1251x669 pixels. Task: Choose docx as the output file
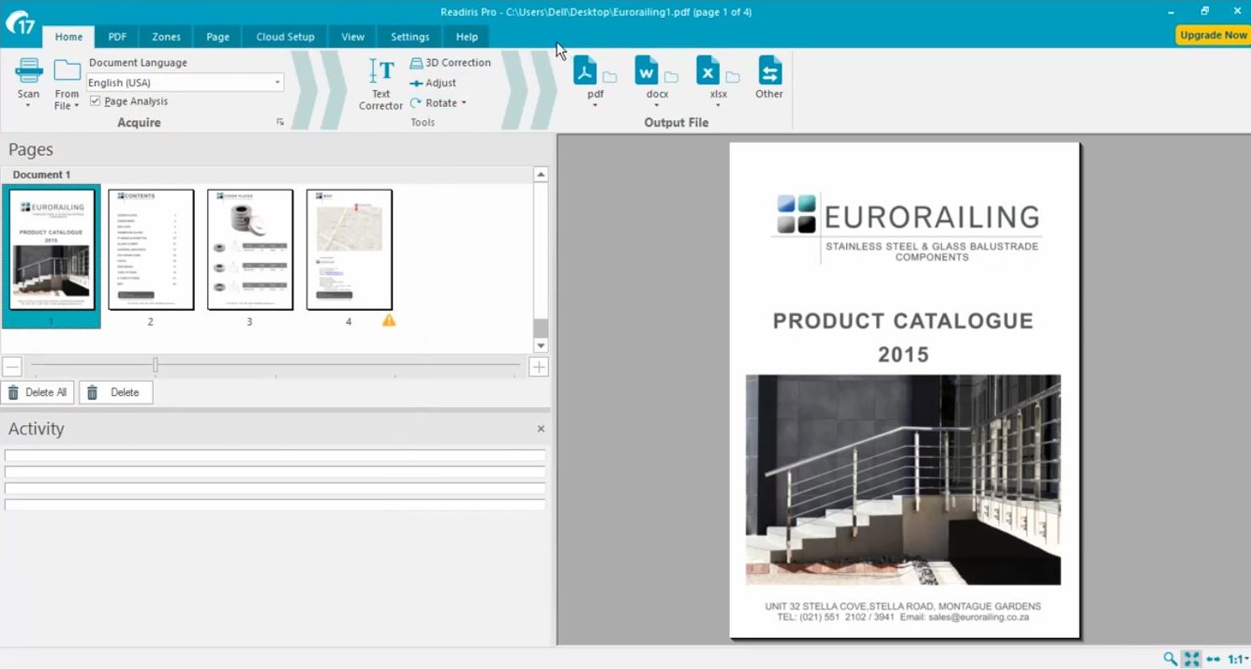click(x=647, y=72)
